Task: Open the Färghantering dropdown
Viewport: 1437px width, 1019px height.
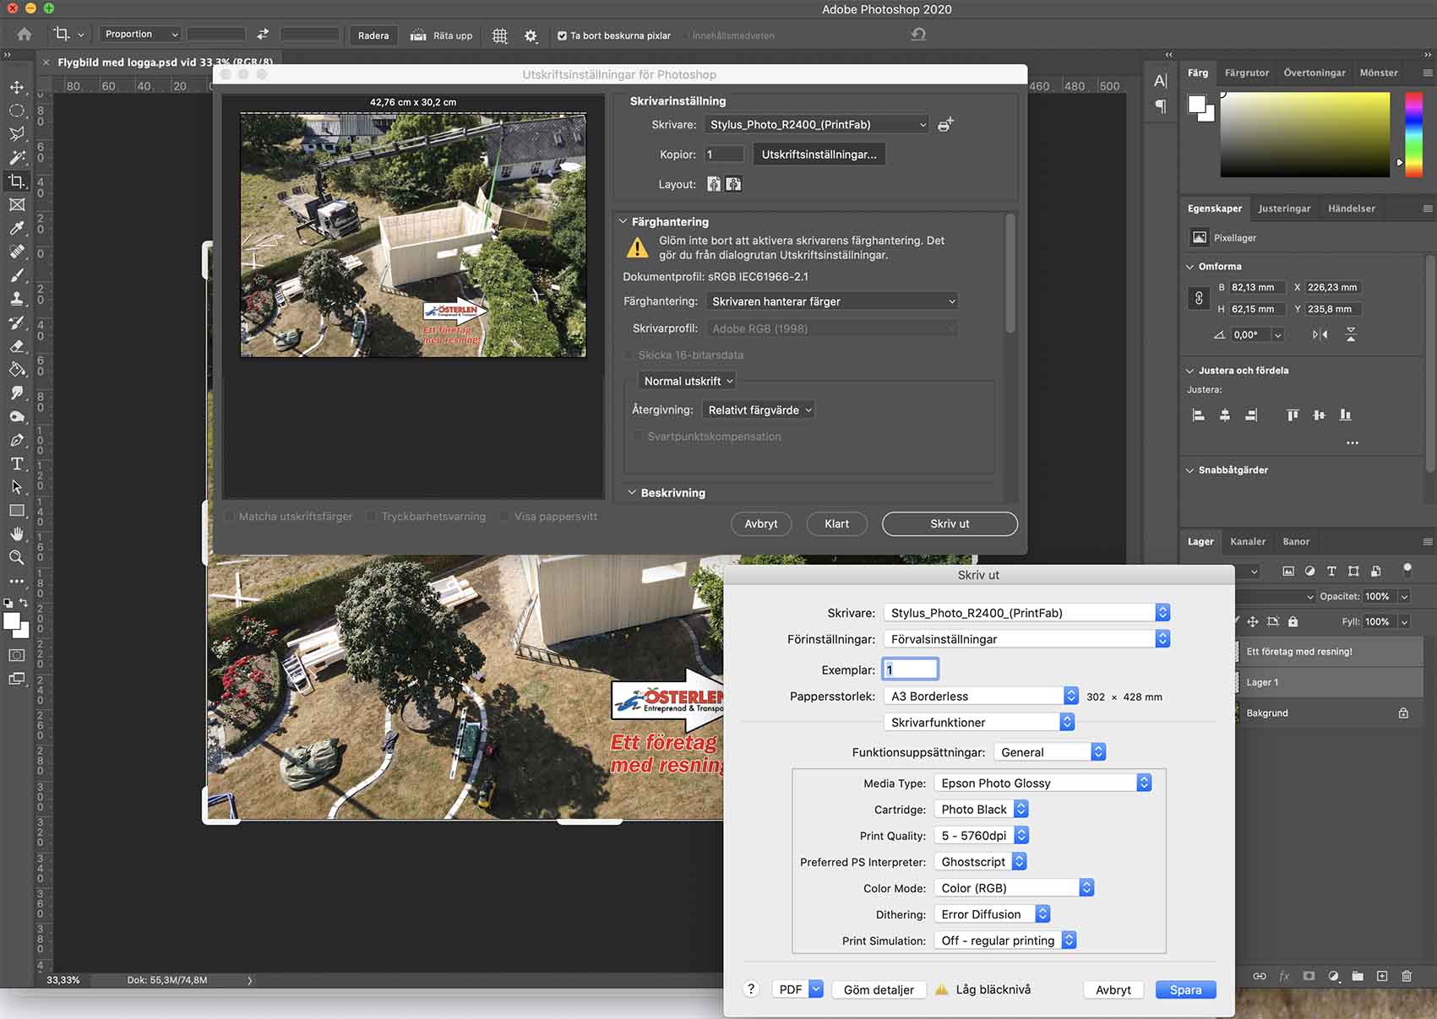Action: (x=832, y=301)
